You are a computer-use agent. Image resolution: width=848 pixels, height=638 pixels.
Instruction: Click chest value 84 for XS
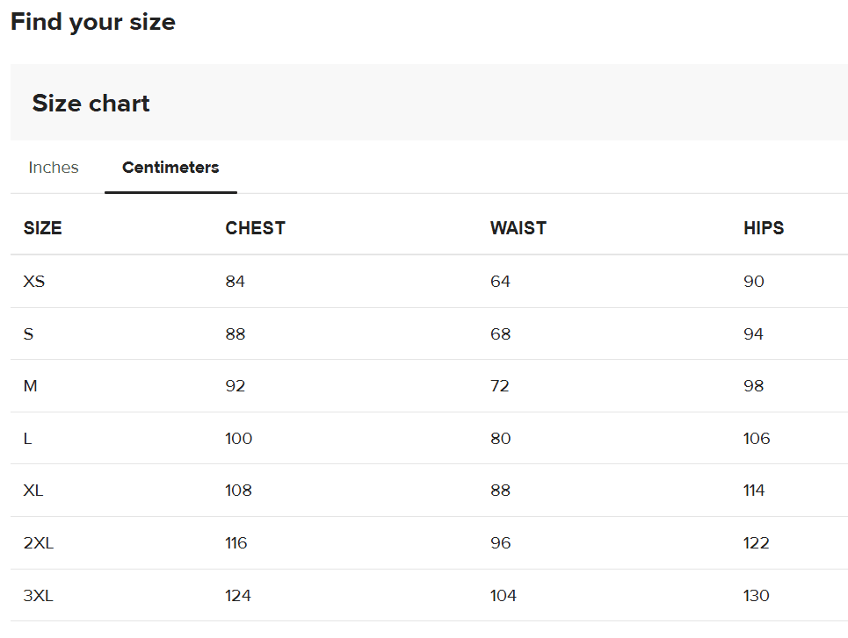coord(236,282)
